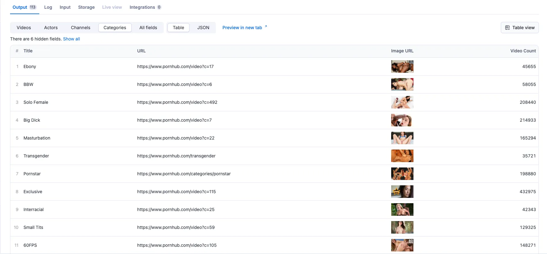The height and width of the screenshot is (254, 547).
Task: Select the Table format toggle
Action: pyautogui.click(x=178, y=28)
